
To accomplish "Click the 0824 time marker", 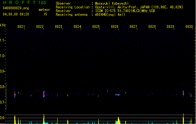I will tap(77, 27).
